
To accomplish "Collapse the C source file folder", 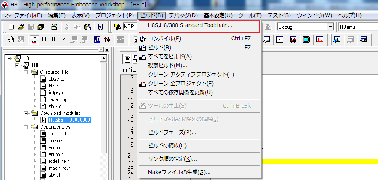I will [27, 72].
